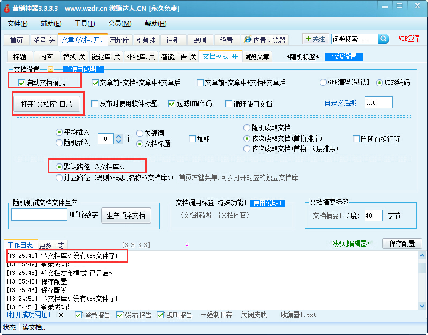This screenshot has width=428, height=335.
Task: Select 独立路径 radio option
Action: coord(59,177)
